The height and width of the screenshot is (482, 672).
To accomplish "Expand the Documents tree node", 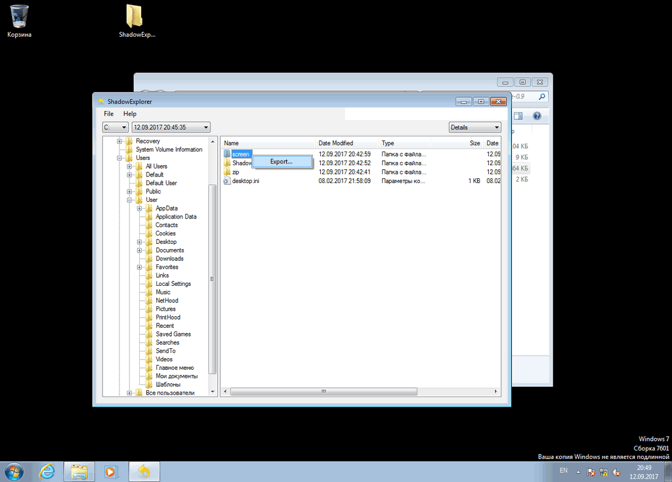I will (x=139, y=251).
